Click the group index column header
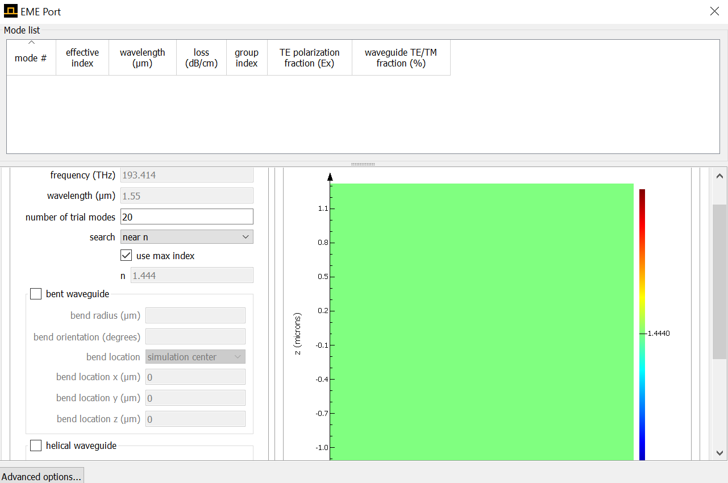This screenshot has width=728, height=483. pos(247,57)
